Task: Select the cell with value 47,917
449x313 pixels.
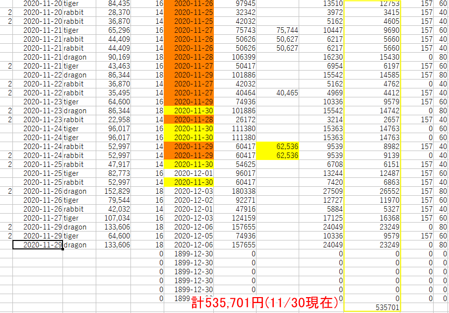Action: point(113,164)
